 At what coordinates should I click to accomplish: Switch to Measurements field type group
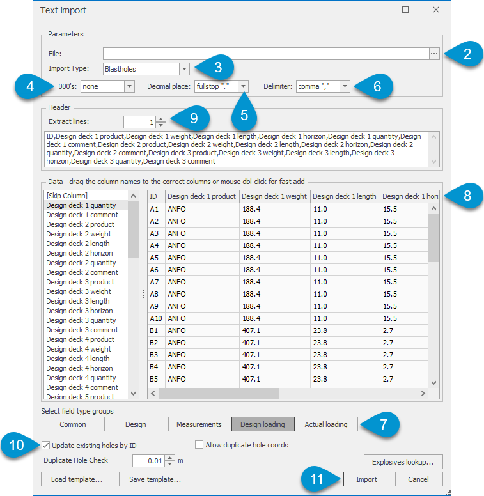point(199,424)
